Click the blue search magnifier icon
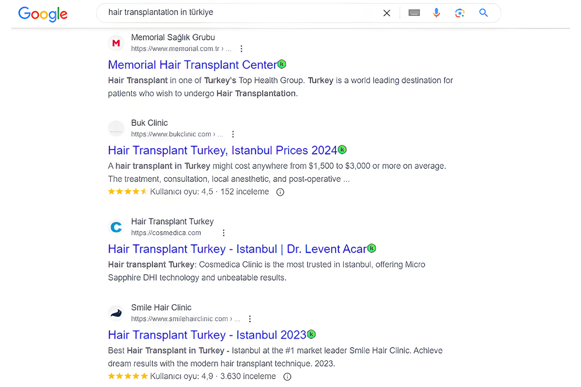The width and height of the screenshot is (581, 387). [483, 13]
